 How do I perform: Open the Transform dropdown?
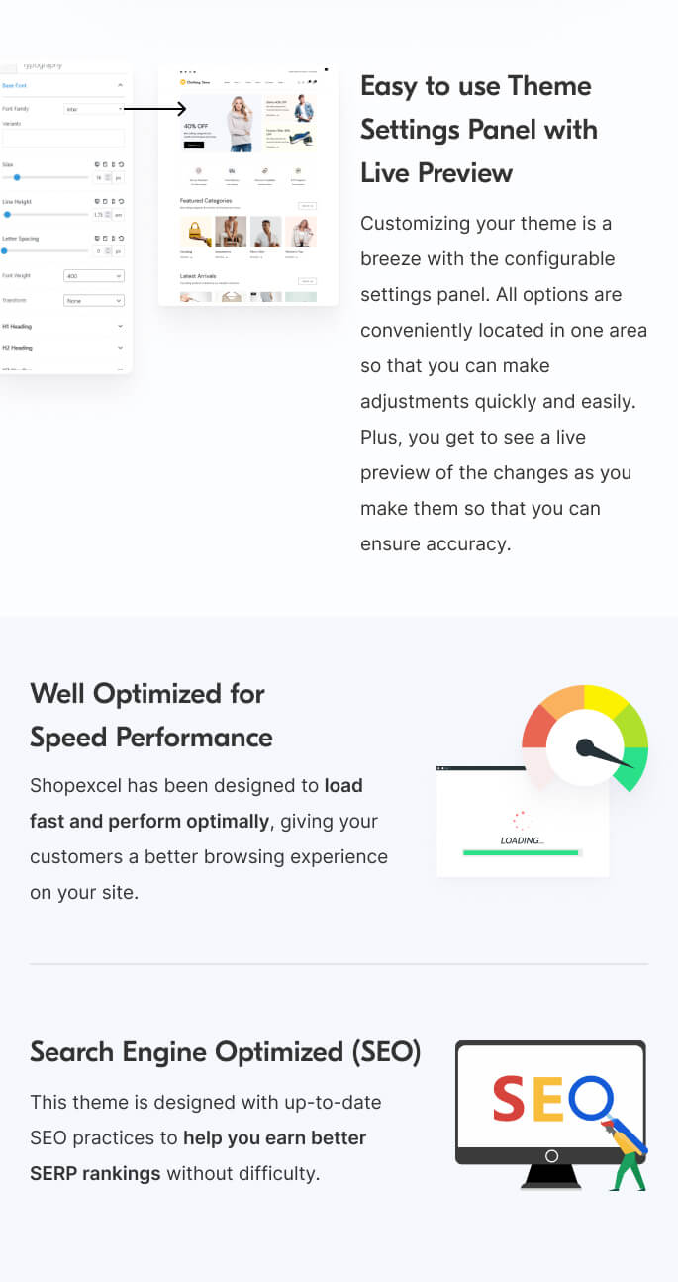pos(94,300)
